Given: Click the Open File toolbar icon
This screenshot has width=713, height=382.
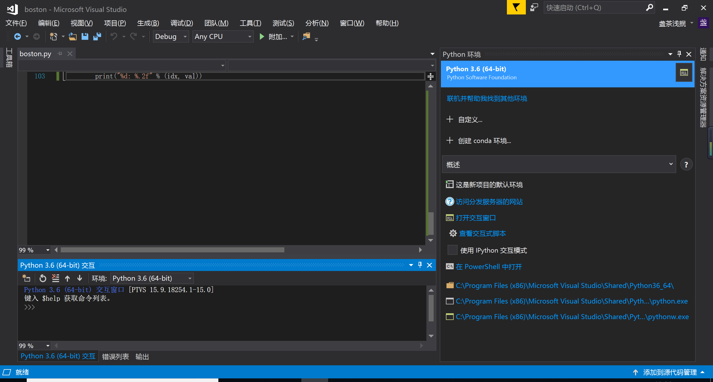Looking at the screenshot, I should click(x=73, y=36).
